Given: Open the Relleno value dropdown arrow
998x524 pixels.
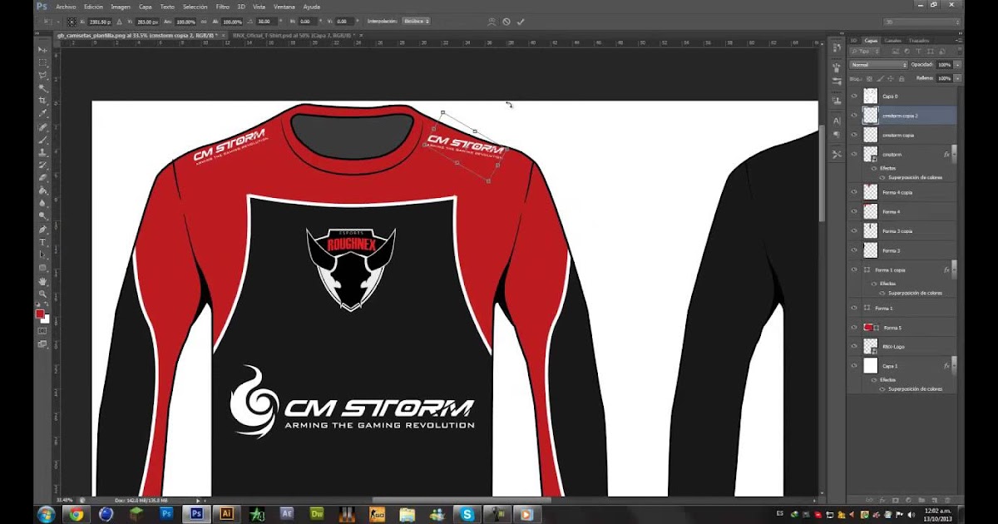Looking at the screenshot, I should coord(957,78).
